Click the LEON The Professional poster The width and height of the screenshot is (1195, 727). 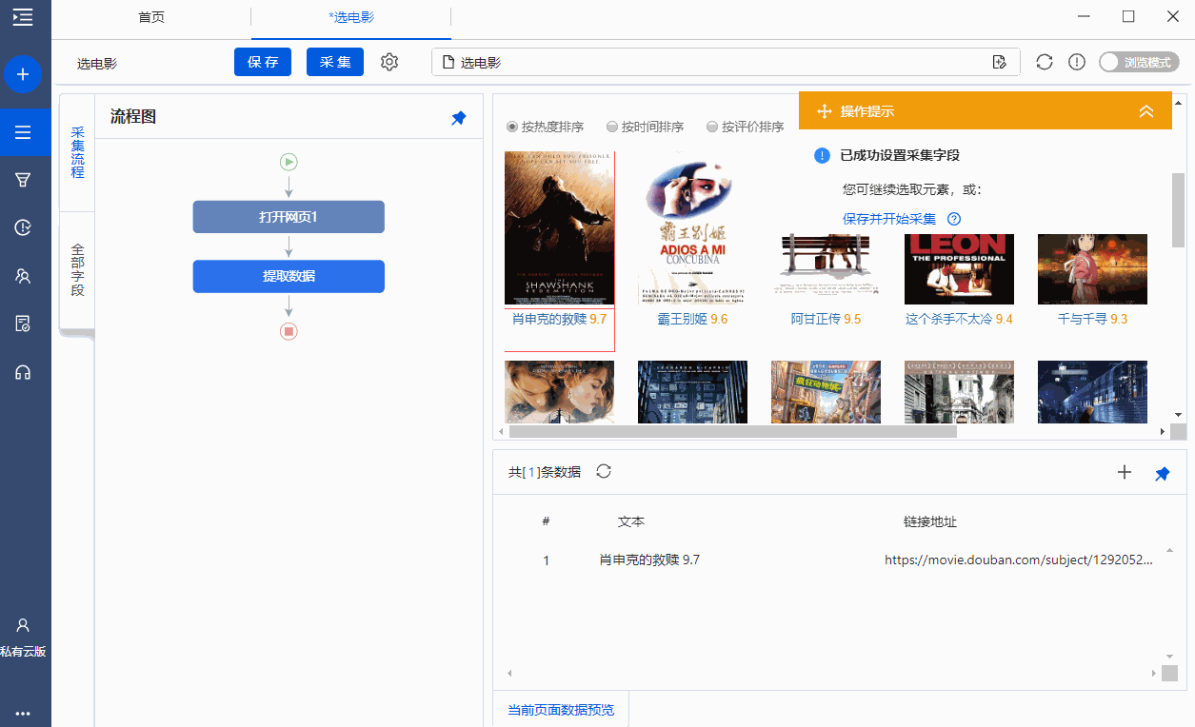tap(959, 269)
